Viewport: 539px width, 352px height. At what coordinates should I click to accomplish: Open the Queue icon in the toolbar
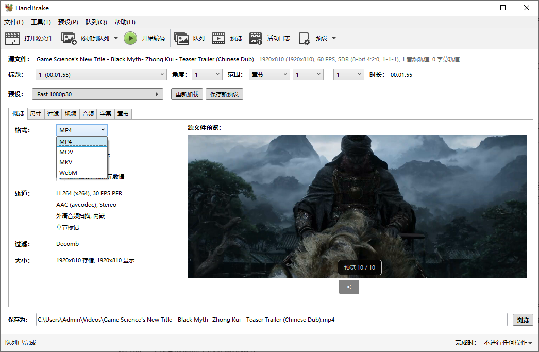click(x=181, y=38)
